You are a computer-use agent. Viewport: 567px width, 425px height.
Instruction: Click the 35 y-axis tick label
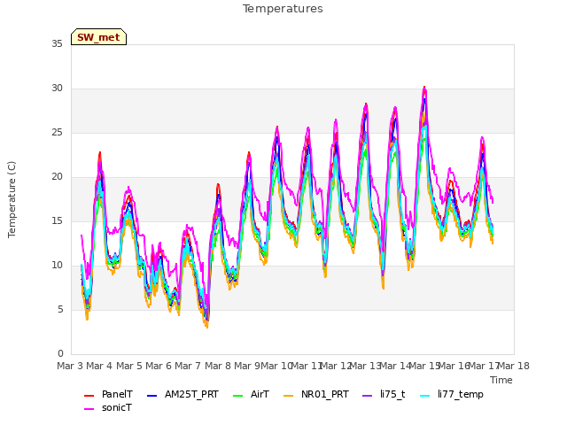point(57,44)
